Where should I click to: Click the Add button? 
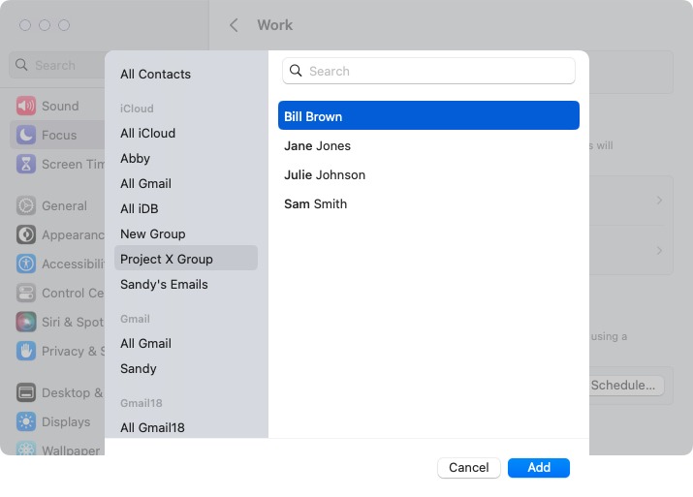point(539,467)
